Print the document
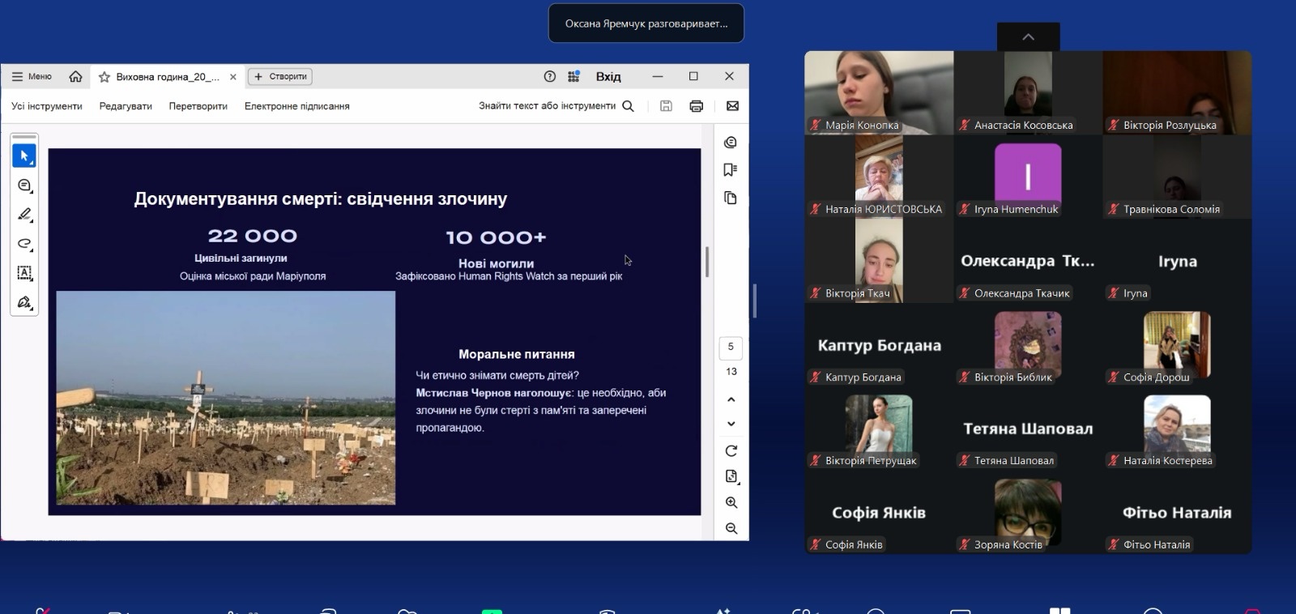This screenshot has height=614, width=1296. pos(696,106)
